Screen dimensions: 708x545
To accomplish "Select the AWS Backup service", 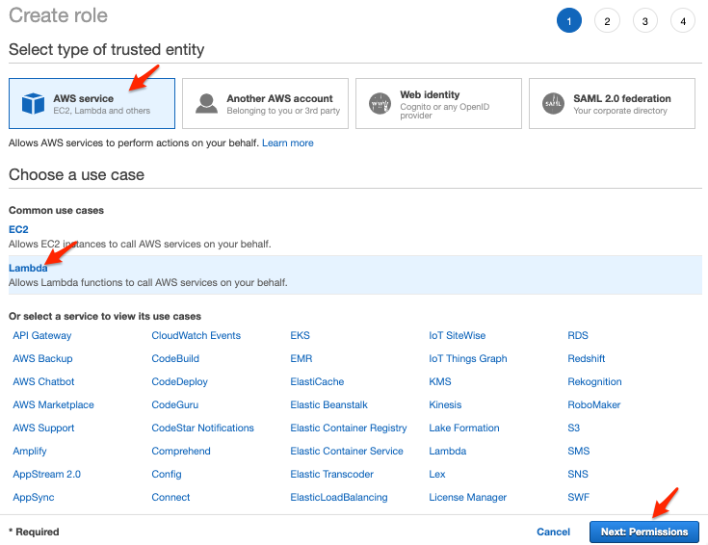I will point(42,358).
